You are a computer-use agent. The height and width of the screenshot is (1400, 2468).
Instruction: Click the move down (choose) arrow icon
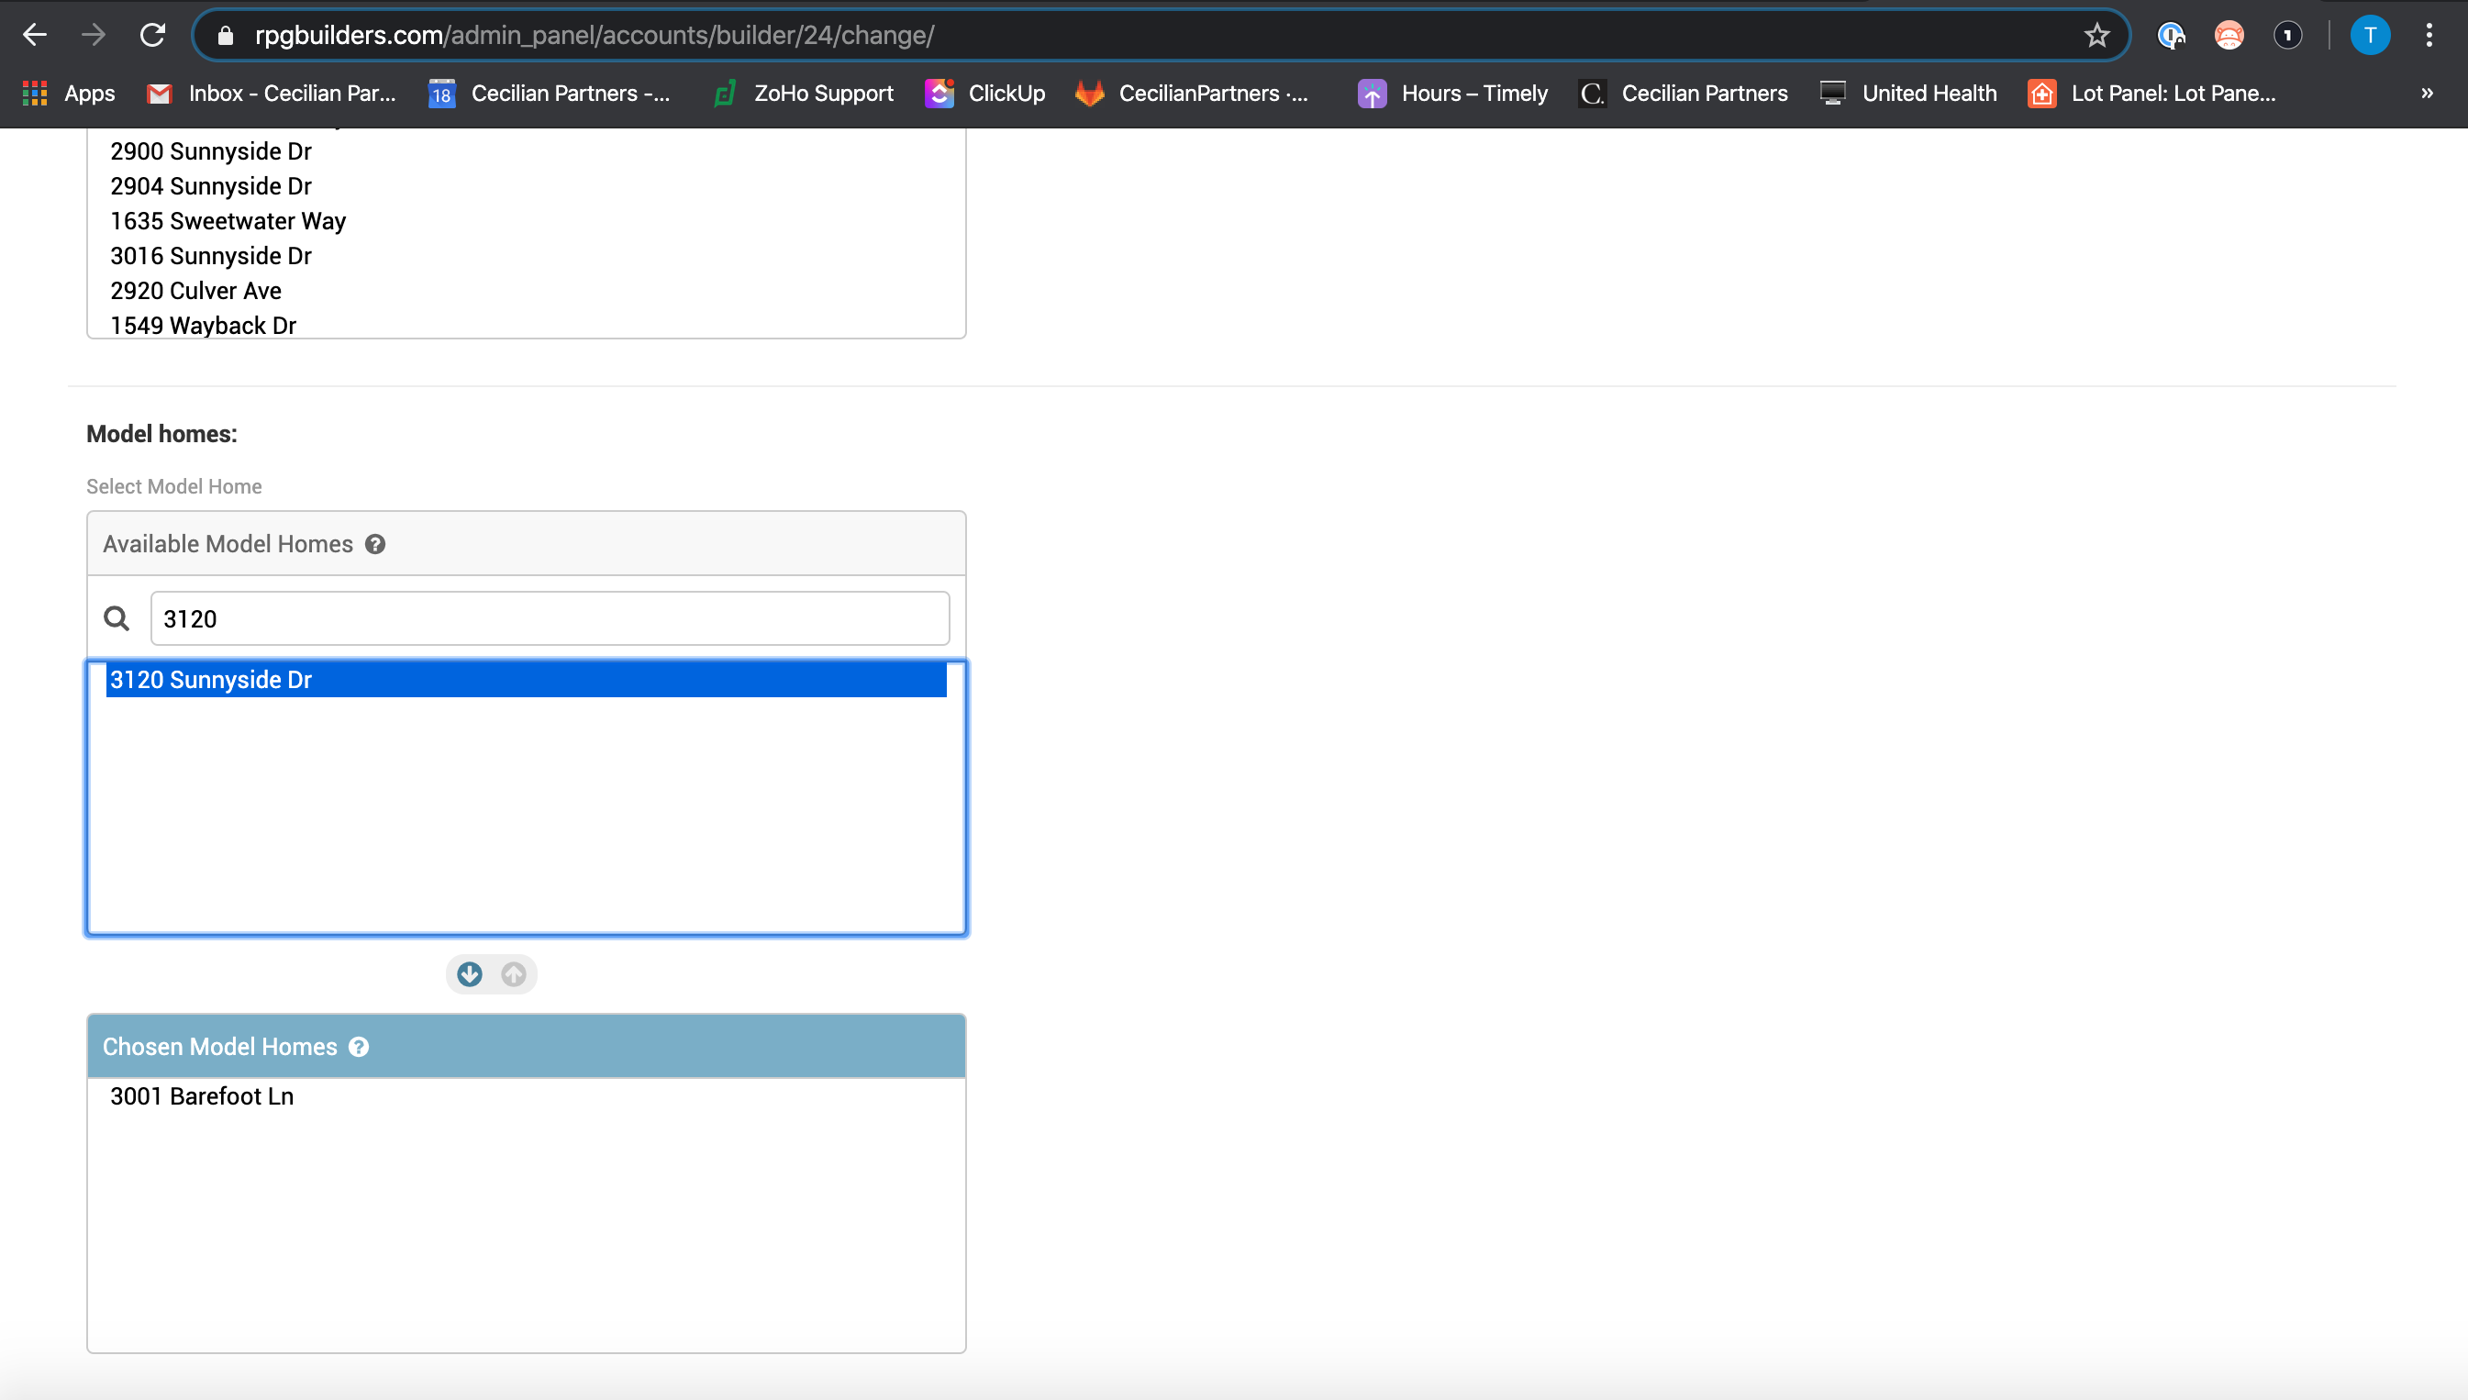click(x=469, y=974)
